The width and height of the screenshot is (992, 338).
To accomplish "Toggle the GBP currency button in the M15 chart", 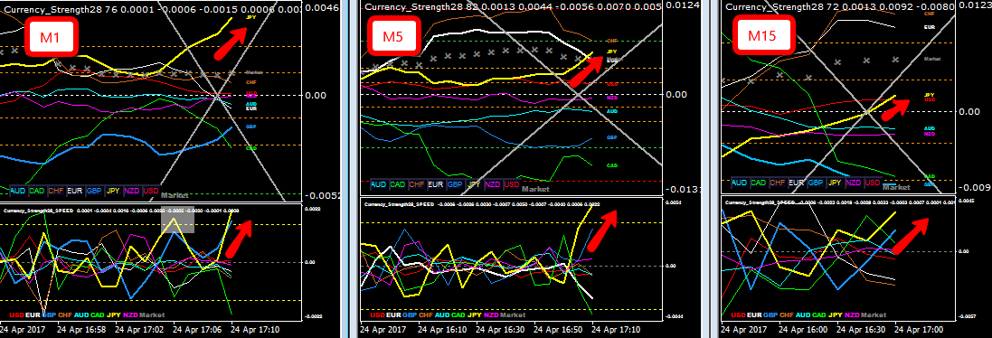I will (x=816, y=183).
